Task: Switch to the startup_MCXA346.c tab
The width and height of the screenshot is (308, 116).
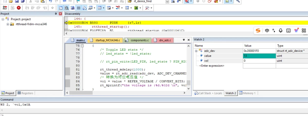Action: point(105,40)
